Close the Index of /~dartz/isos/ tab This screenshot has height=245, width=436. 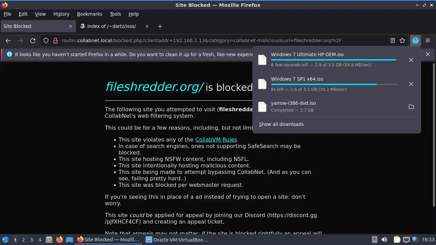pyautogui.click(x=147, y=26)
